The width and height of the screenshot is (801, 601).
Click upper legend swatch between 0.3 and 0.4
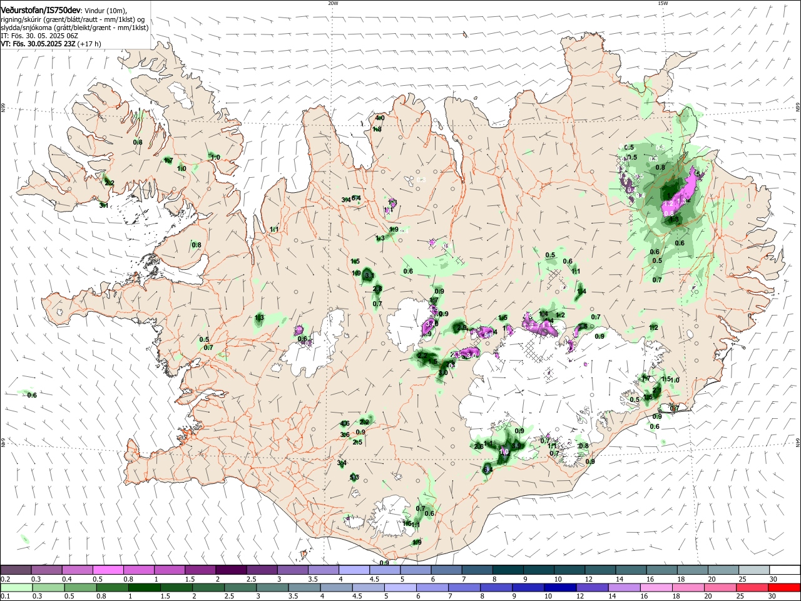(46, 570)
